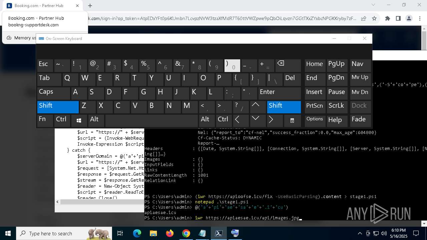Click the PgDn key on keyboard

(337, 79)
